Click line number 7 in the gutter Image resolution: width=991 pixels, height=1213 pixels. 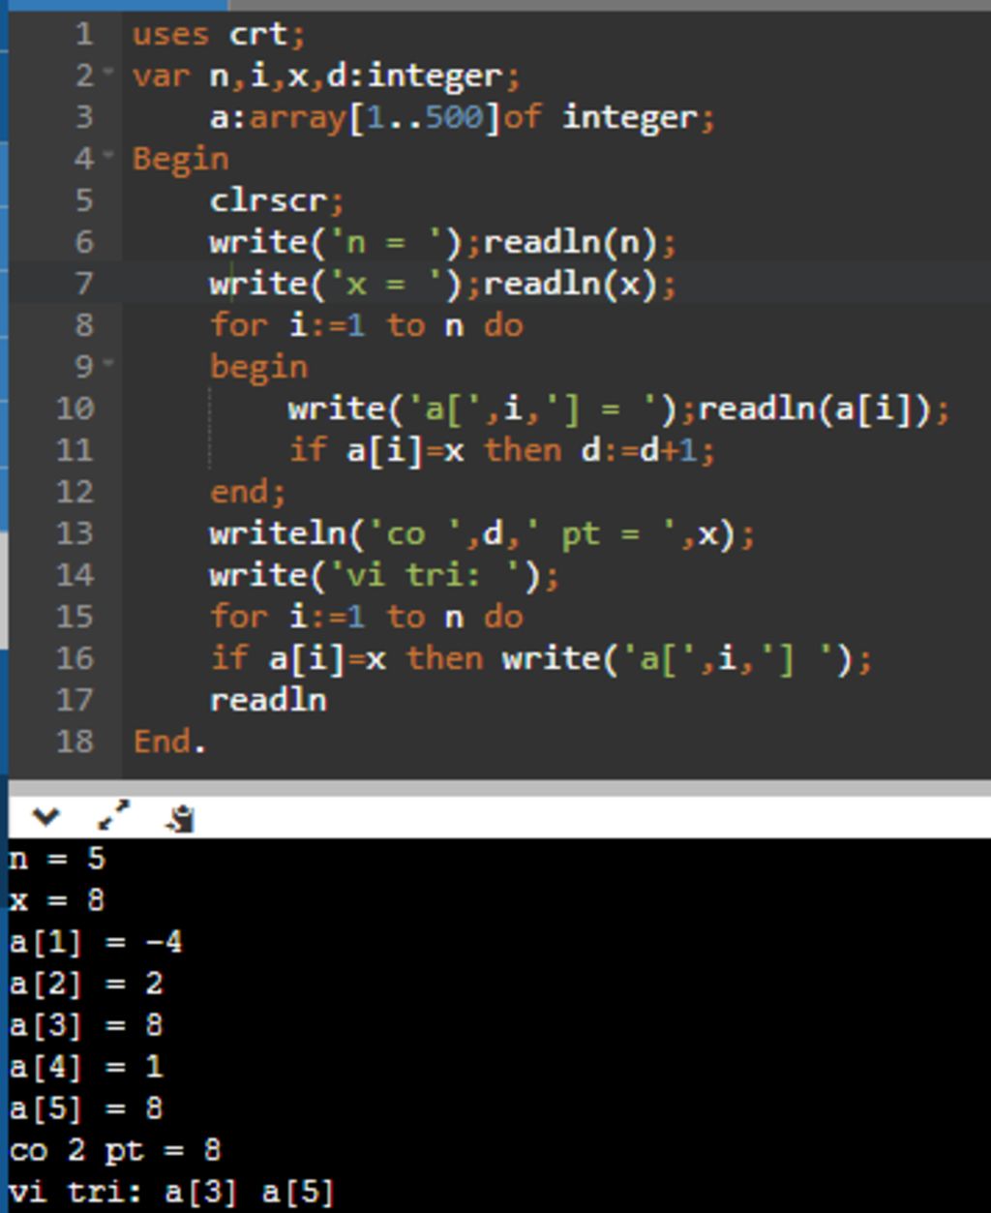84,284
